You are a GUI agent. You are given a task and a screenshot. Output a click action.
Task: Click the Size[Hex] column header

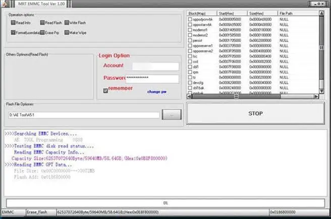[262, 13]
